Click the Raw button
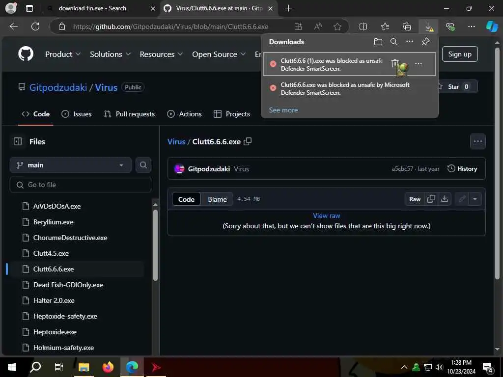 point(415,199)
